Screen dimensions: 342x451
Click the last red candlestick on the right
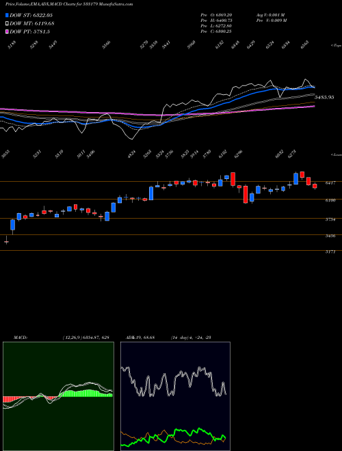(x=315, y=186)
